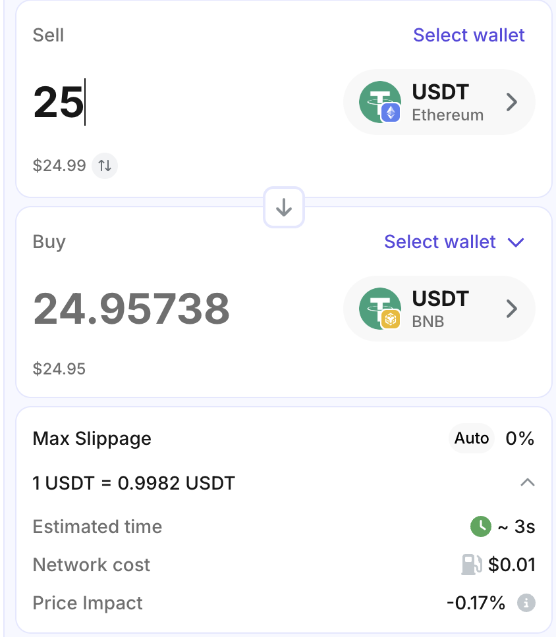Click the buy amount 24.95738 field
This screenshot has width=556, height=637.
132,309
